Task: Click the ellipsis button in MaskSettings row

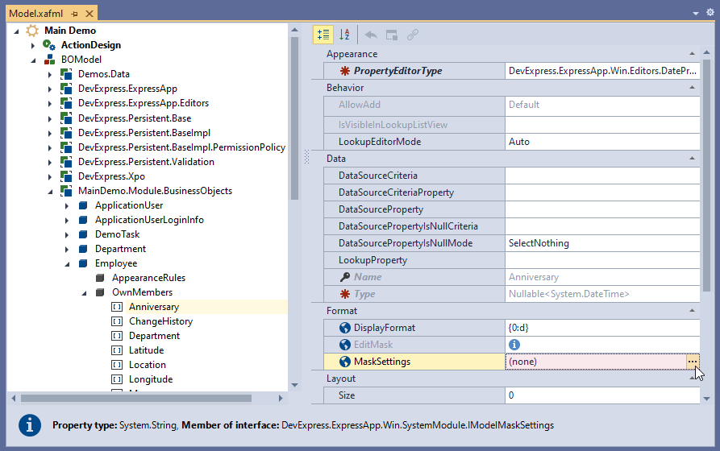Action: 693,362
